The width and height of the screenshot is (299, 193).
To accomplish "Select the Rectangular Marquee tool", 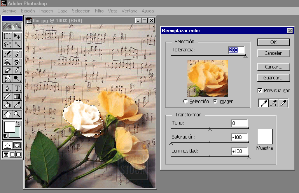I will pyautogui.click(x=7, y=36).
